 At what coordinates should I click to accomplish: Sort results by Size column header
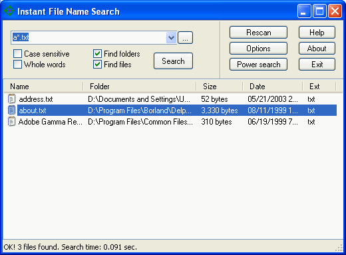(x=220, y=87)
